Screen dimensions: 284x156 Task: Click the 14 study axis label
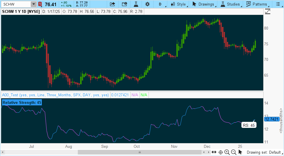click(266, 103)
